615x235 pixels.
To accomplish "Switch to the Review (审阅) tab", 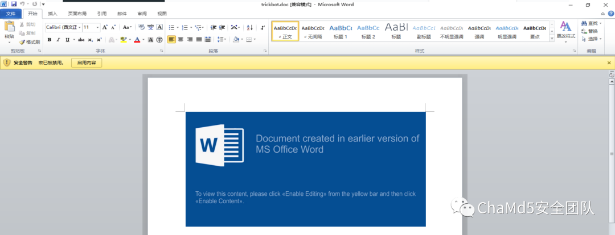I will click(x=142, y=14).
